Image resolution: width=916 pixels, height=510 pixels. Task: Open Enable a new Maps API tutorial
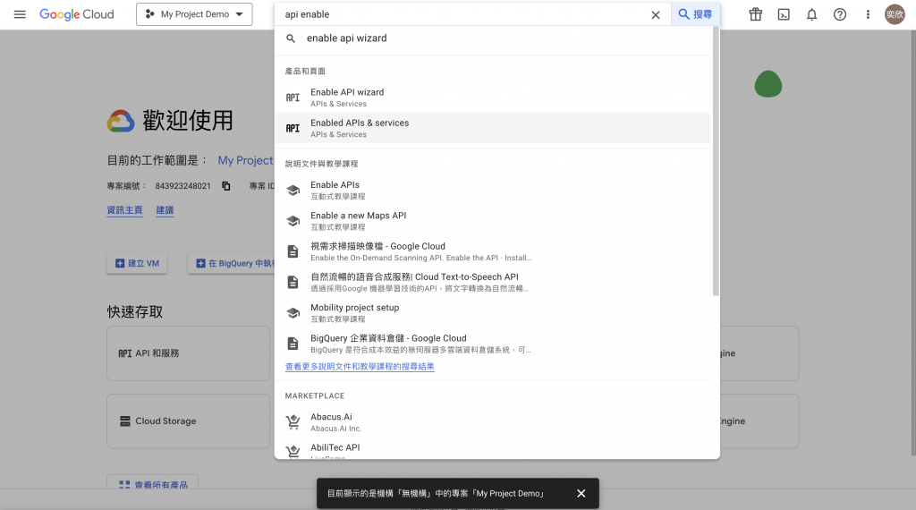492,221
